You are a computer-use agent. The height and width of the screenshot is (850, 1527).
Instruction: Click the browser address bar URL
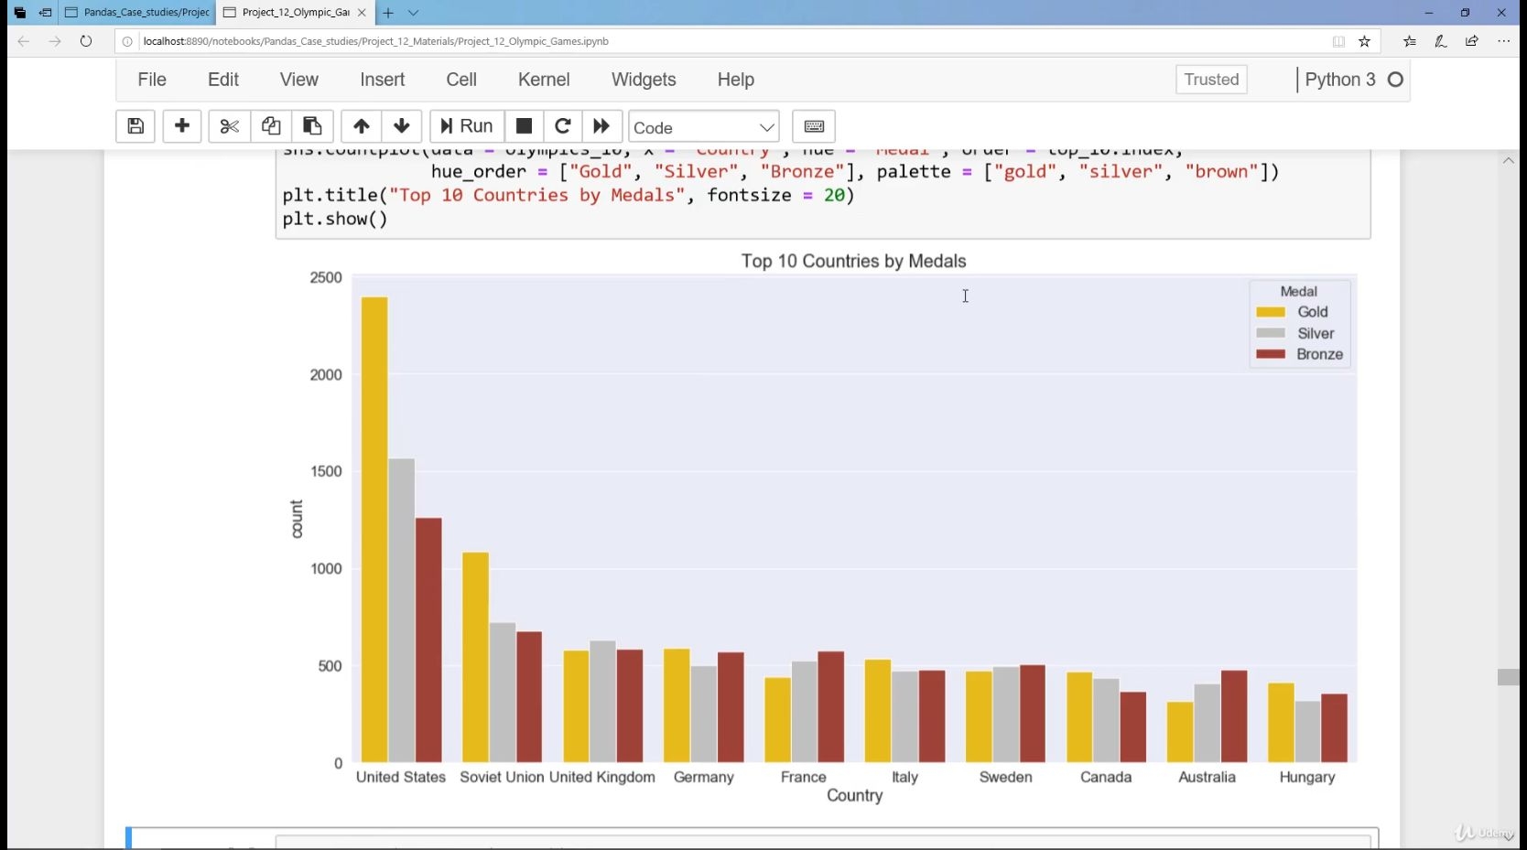point(375,41)
